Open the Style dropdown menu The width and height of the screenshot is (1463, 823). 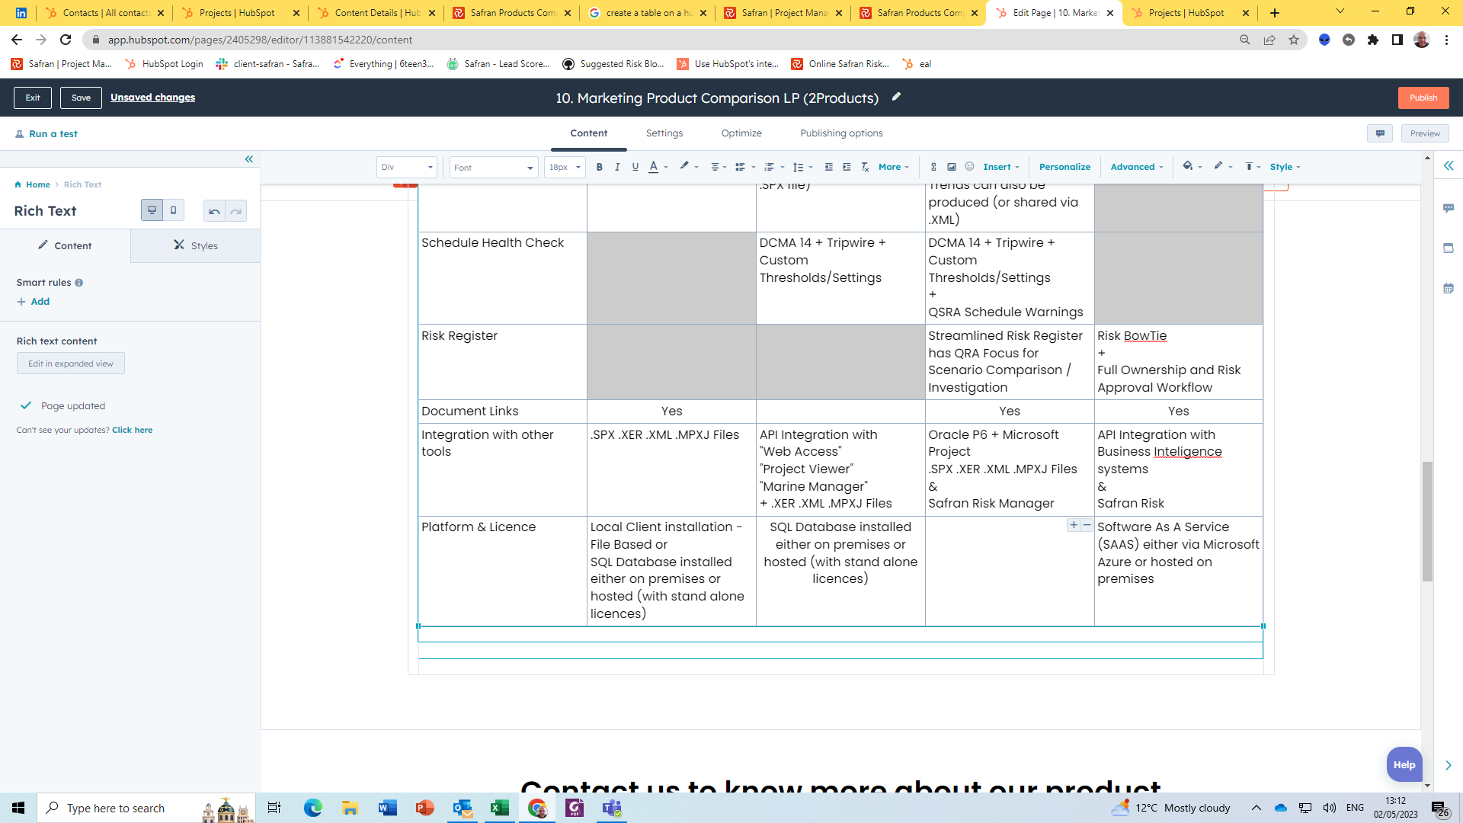[1285, 167]
